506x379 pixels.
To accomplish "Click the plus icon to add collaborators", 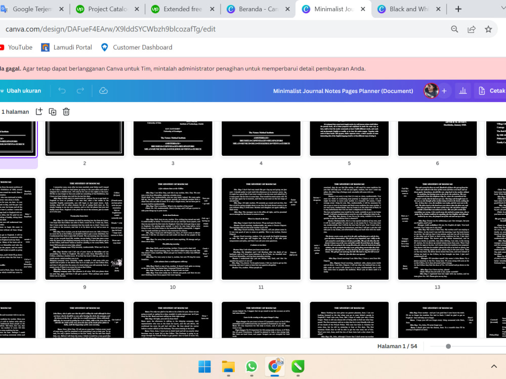I will pyautogui.click(x=444, y=91).
